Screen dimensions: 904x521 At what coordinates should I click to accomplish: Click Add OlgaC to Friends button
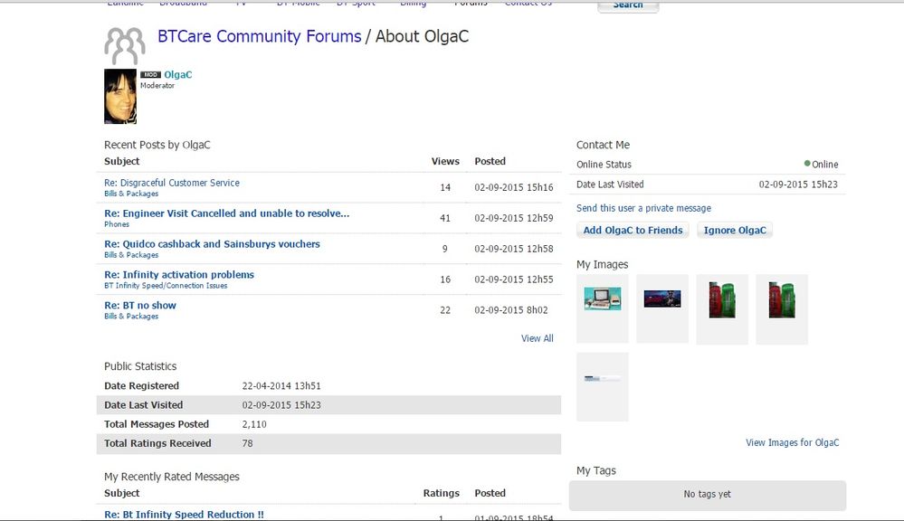[633, 230]
